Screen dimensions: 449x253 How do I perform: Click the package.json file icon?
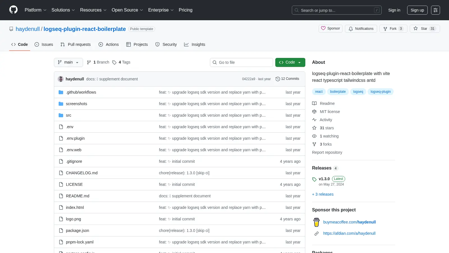pos(61,231)
